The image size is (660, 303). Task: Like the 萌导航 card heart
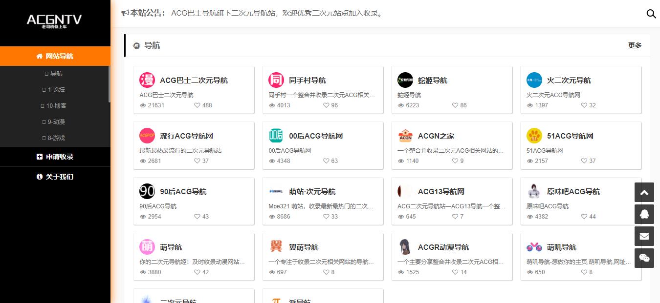[198, 272]
